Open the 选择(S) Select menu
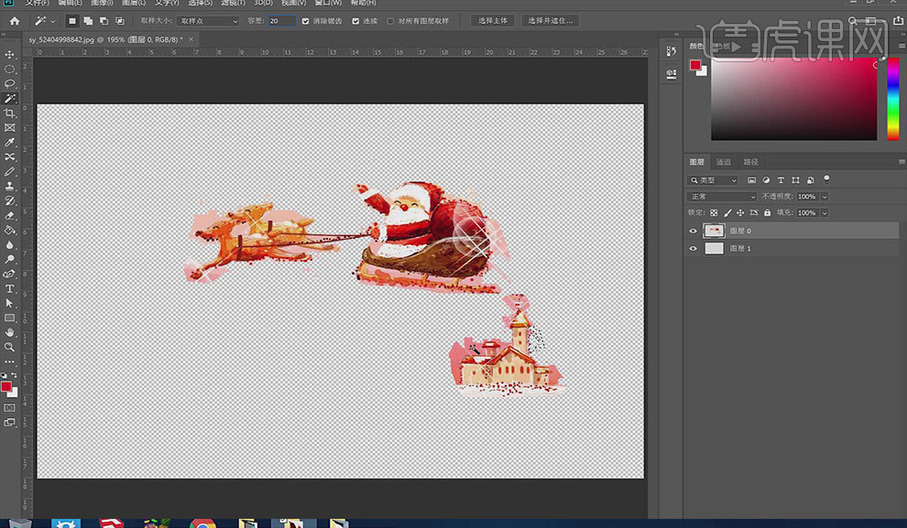The width and height of the screenshot is (907, 528). (200, 3)
